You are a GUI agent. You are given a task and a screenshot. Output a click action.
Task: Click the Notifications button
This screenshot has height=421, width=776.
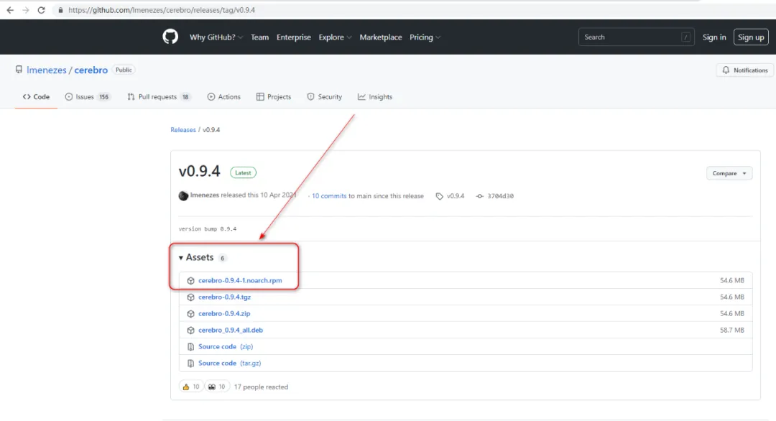745,70
